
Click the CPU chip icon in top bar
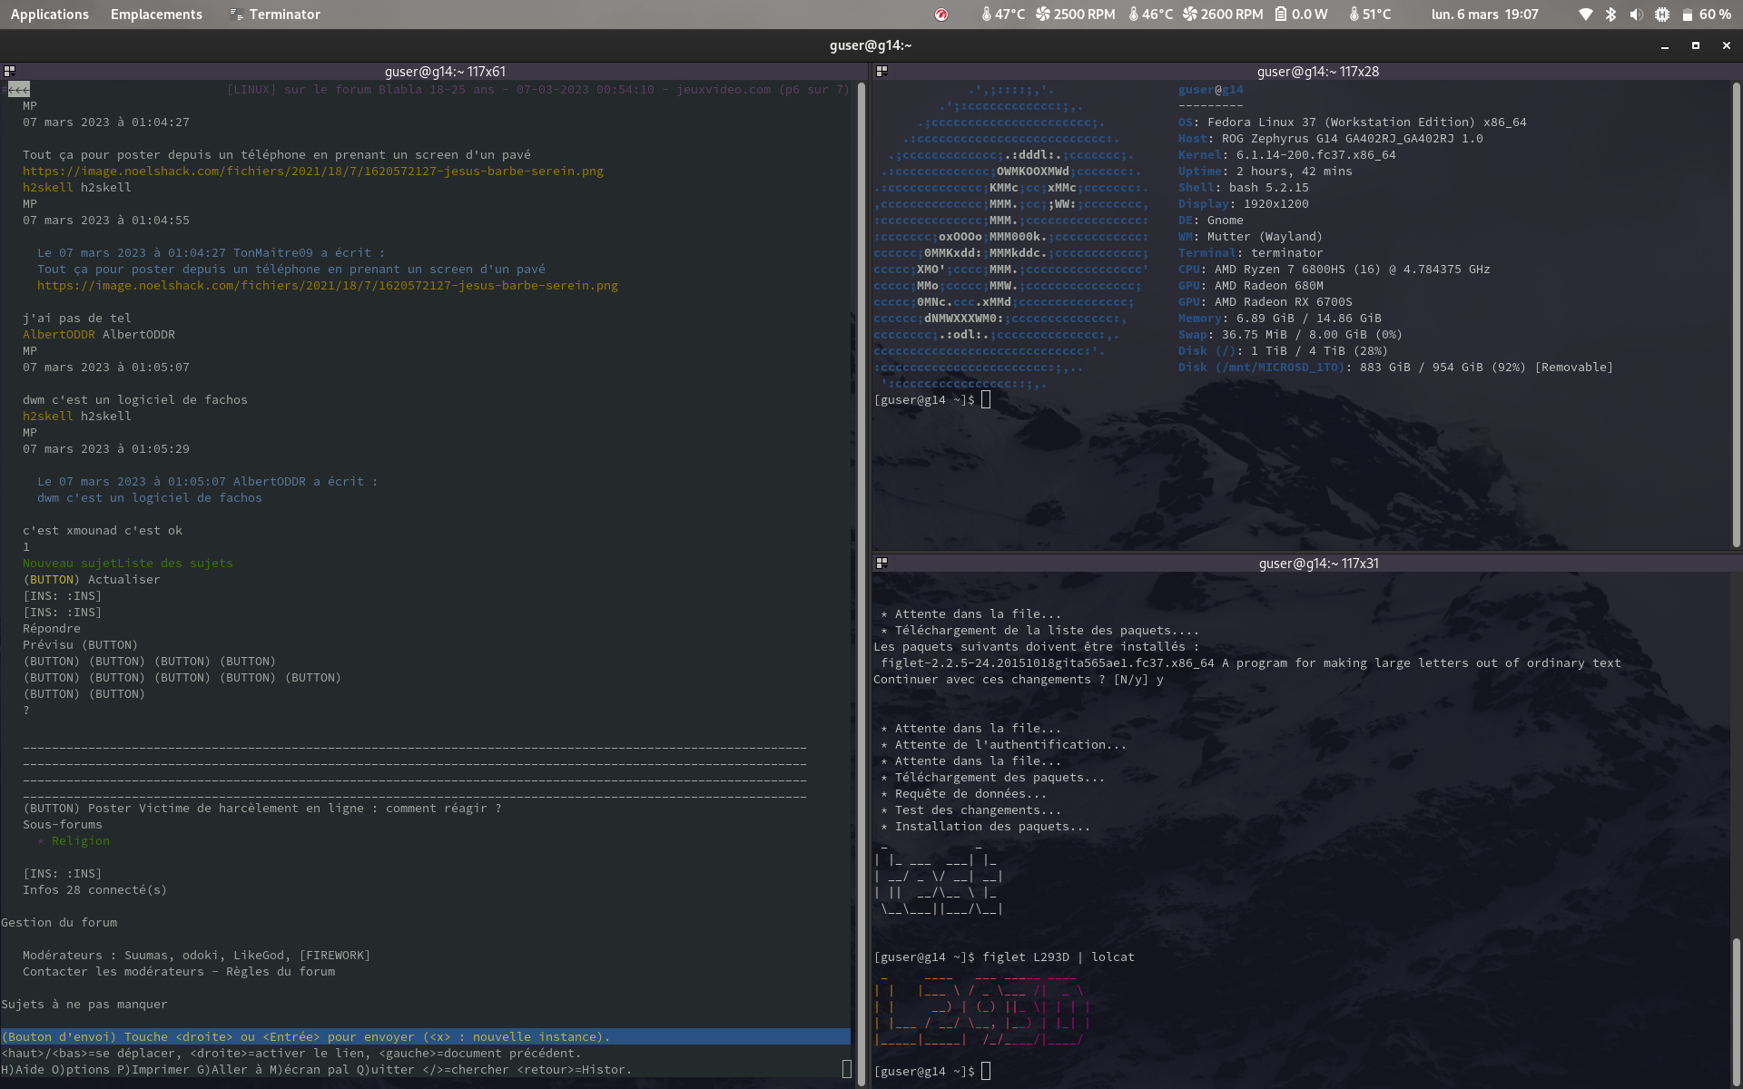click(1662, 15)
